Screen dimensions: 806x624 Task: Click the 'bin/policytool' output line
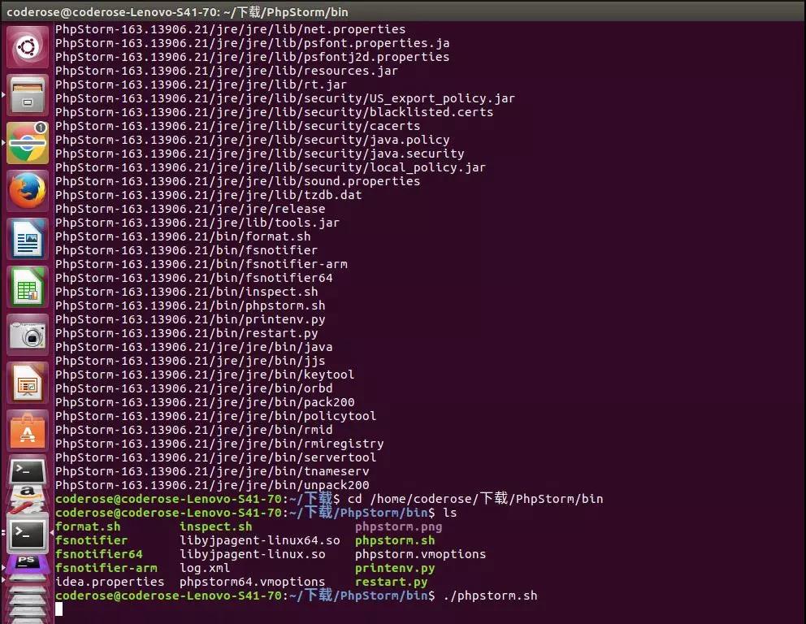click(216, 416)
